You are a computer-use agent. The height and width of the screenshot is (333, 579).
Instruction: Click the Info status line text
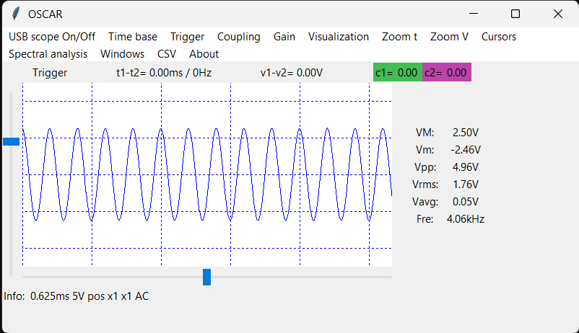coord(76,296)
